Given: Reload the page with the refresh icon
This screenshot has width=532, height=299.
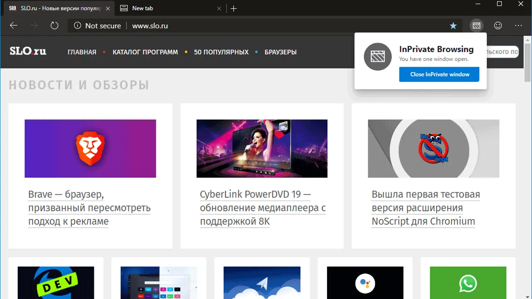Looking at the screenshot, I should pyautogui.click(x=54, y=26).
